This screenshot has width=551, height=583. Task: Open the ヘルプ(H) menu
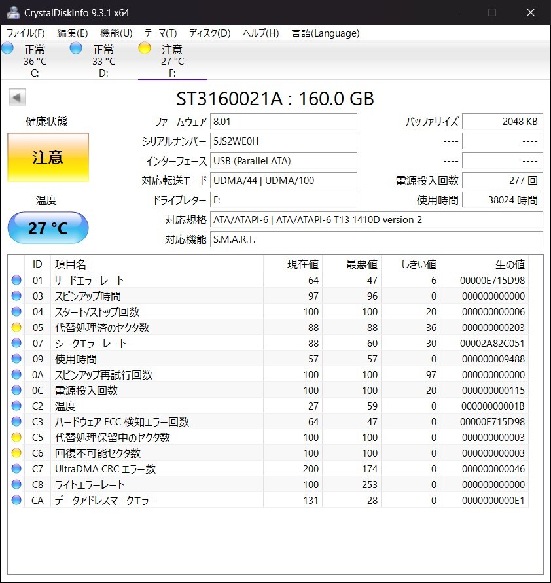click(x=261, y=33)
